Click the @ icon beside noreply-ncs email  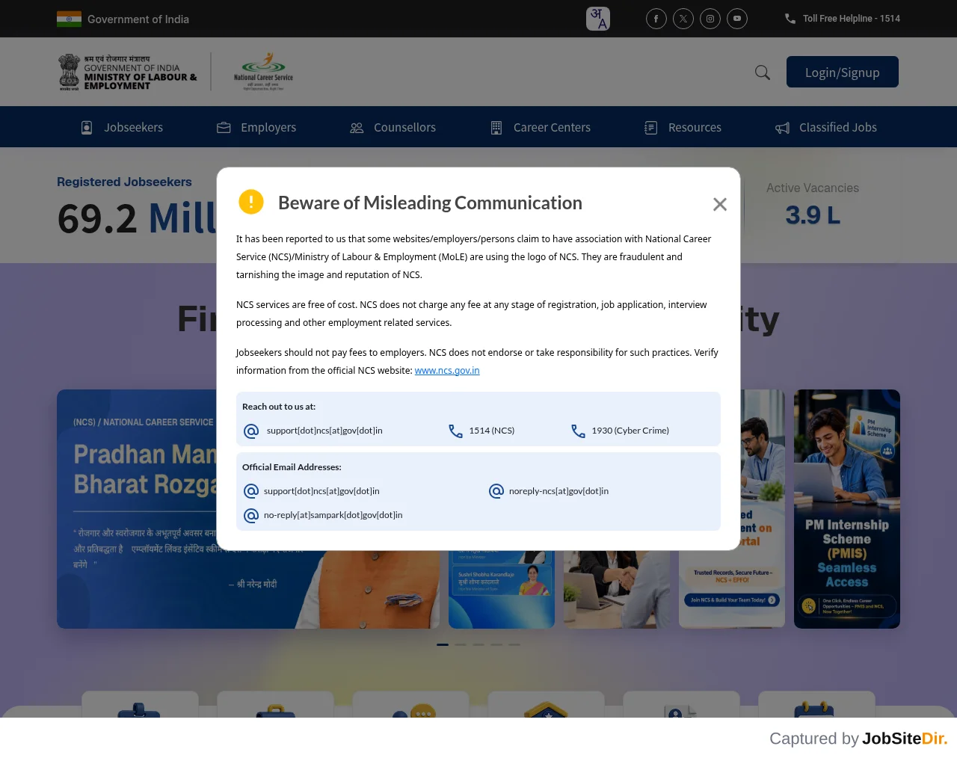pyautogui.click(x=496, y=491)
